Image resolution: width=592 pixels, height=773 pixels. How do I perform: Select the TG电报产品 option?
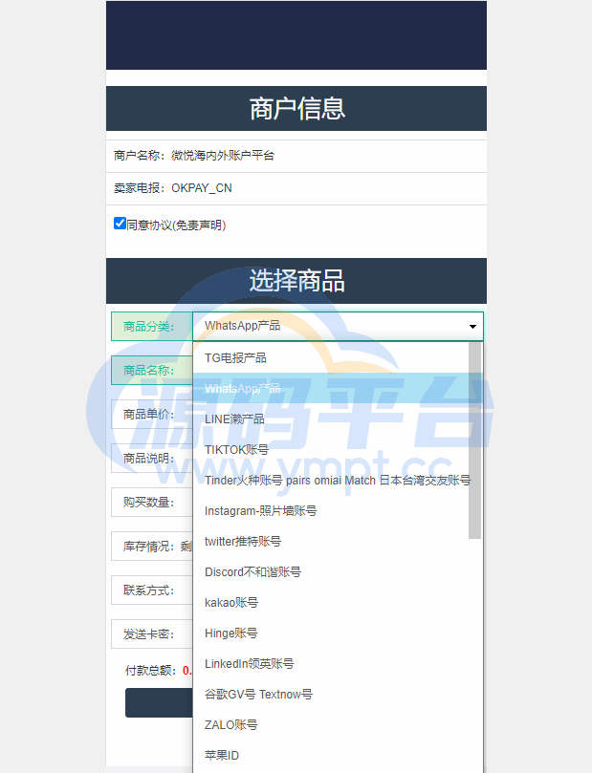331,358
